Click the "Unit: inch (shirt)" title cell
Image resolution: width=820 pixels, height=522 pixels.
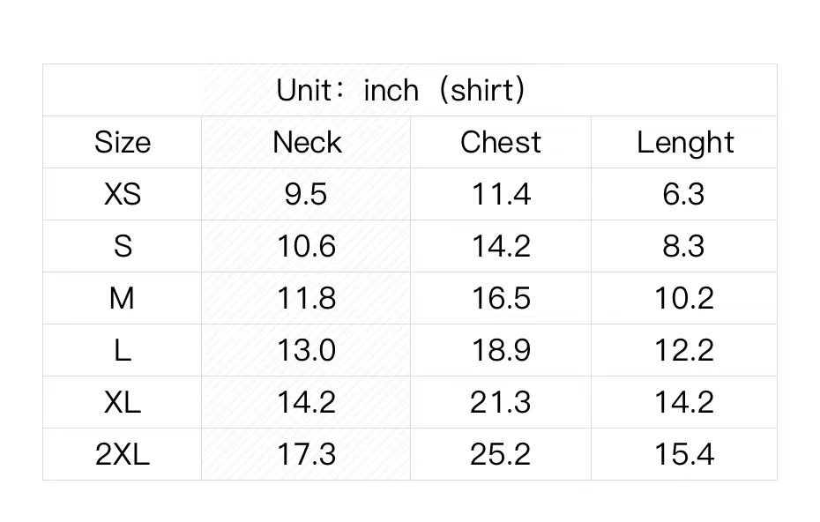click(x=401, y=90)
